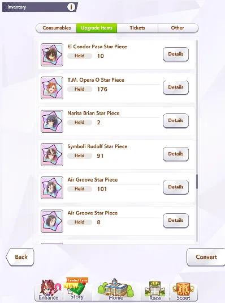Select T.M. Opera O star piece icon

point(52,88)
